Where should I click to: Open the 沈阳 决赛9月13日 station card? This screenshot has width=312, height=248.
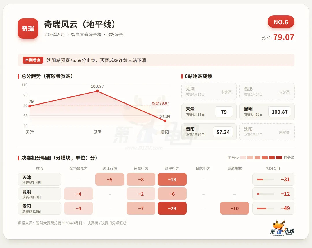point(267,132)
